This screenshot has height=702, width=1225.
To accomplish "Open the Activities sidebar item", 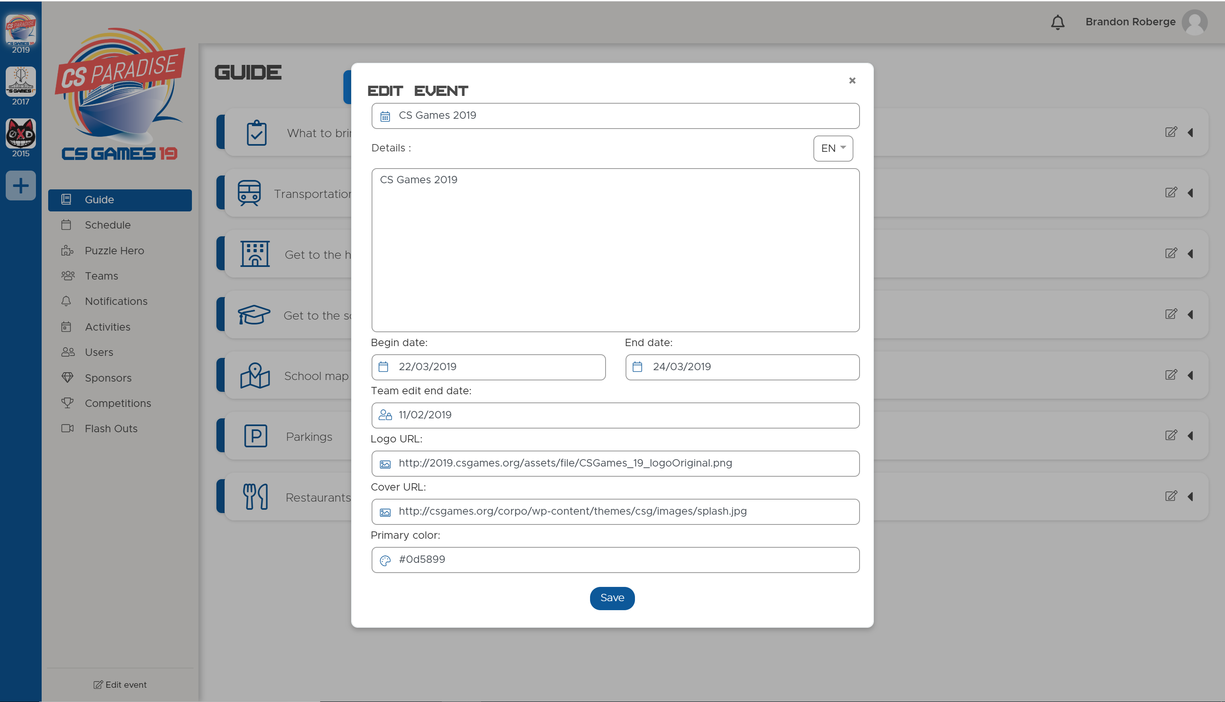I will click(x=120, y=327).
